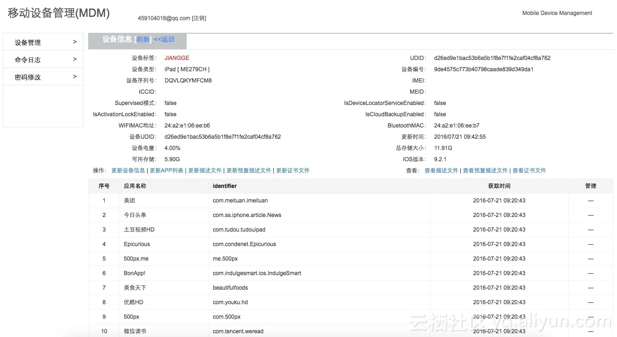Open the 密码修改 sidebar menu
Screen dimensions: 617x337
point(28,77)
